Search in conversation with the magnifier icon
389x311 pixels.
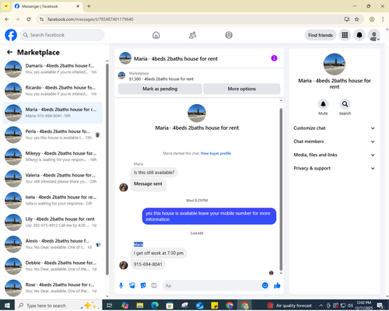(345, 104)
